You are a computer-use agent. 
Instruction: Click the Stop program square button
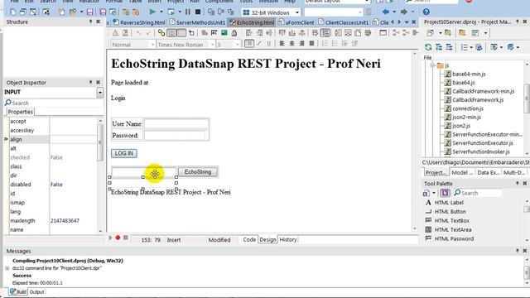tap(198, 12)
